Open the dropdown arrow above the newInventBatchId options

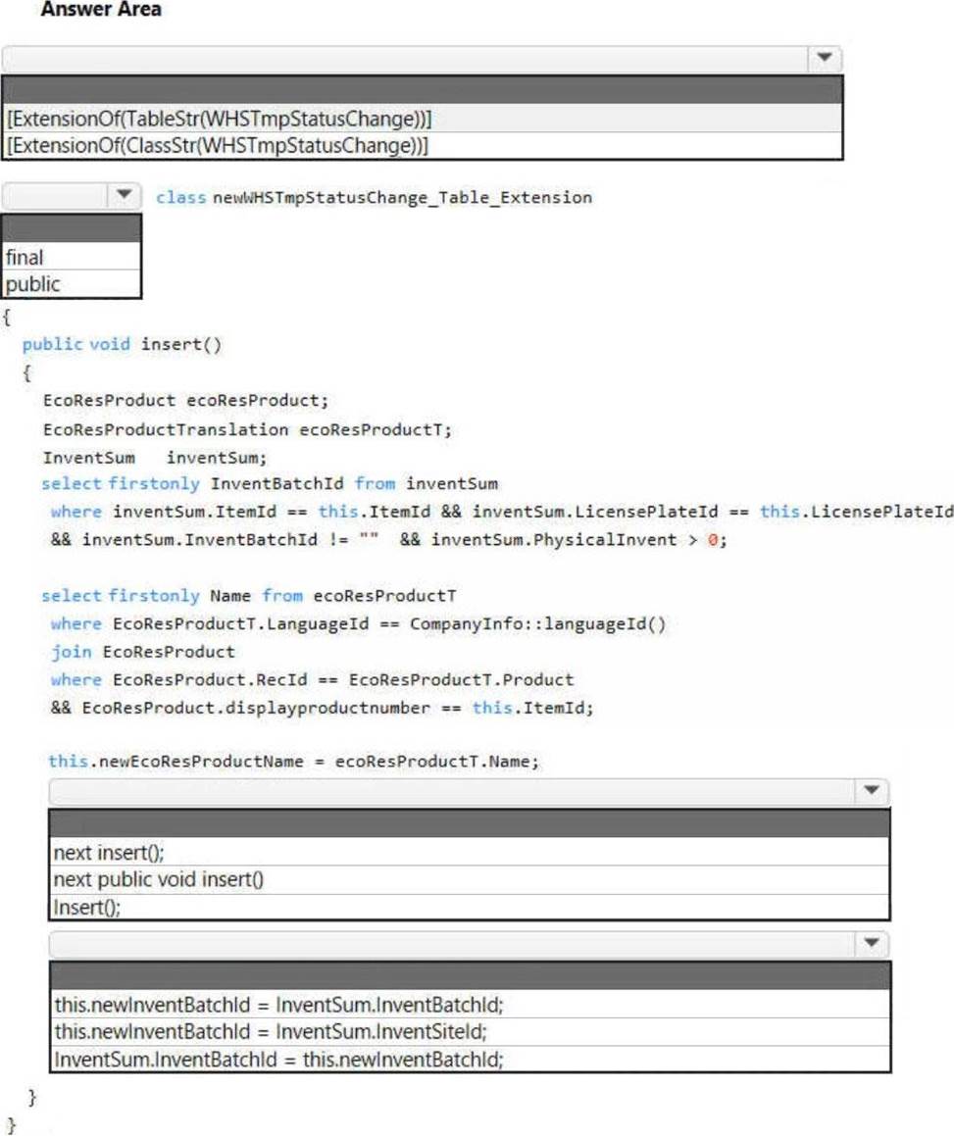click(x=870, y=945)
